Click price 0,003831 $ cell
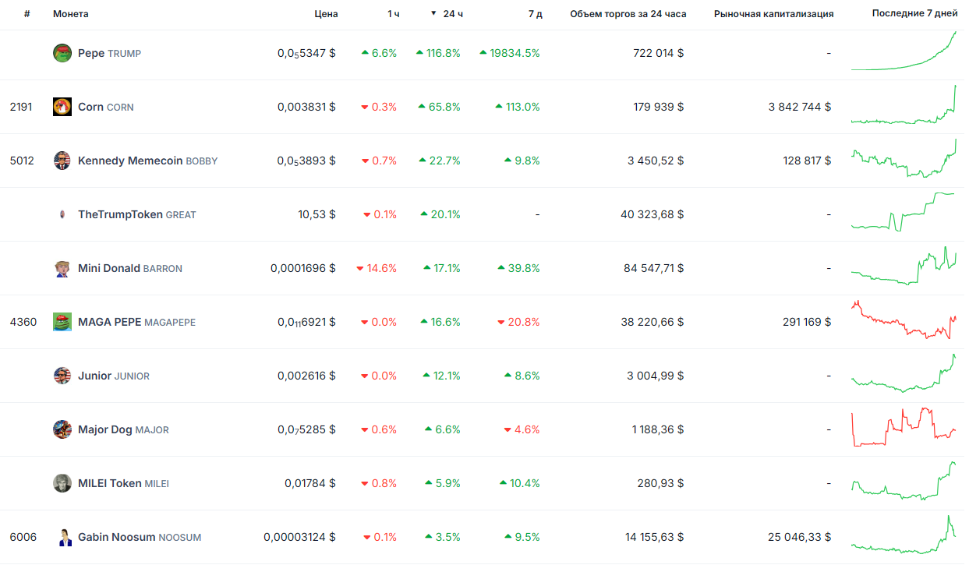Viewport: 969px width, 565px height. (x=306, y=107)
